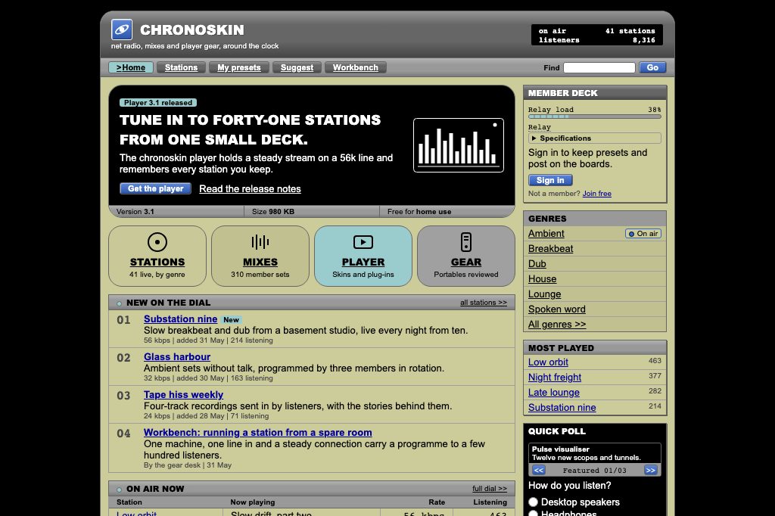
Task: Open the Lounge genre link
Action: coord(544,294)
